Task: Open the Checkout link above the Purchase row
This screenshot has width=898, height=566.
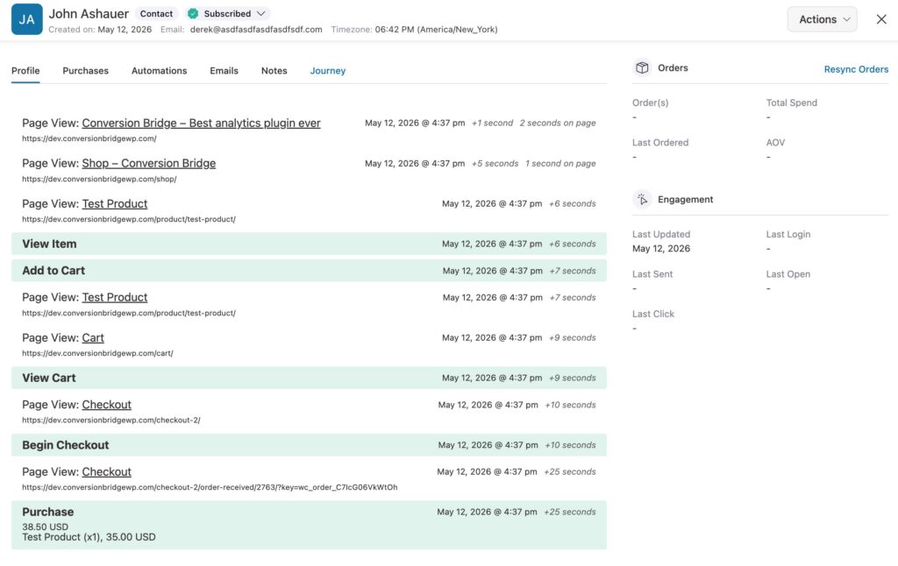Action: pos(106,471)
